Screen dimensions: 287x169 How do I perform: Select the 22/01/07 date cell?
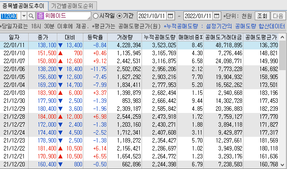(x=14, y=61)
